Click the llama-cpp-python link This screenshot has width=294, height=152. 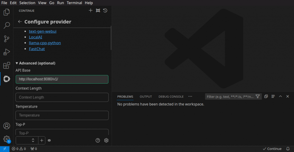45,43
